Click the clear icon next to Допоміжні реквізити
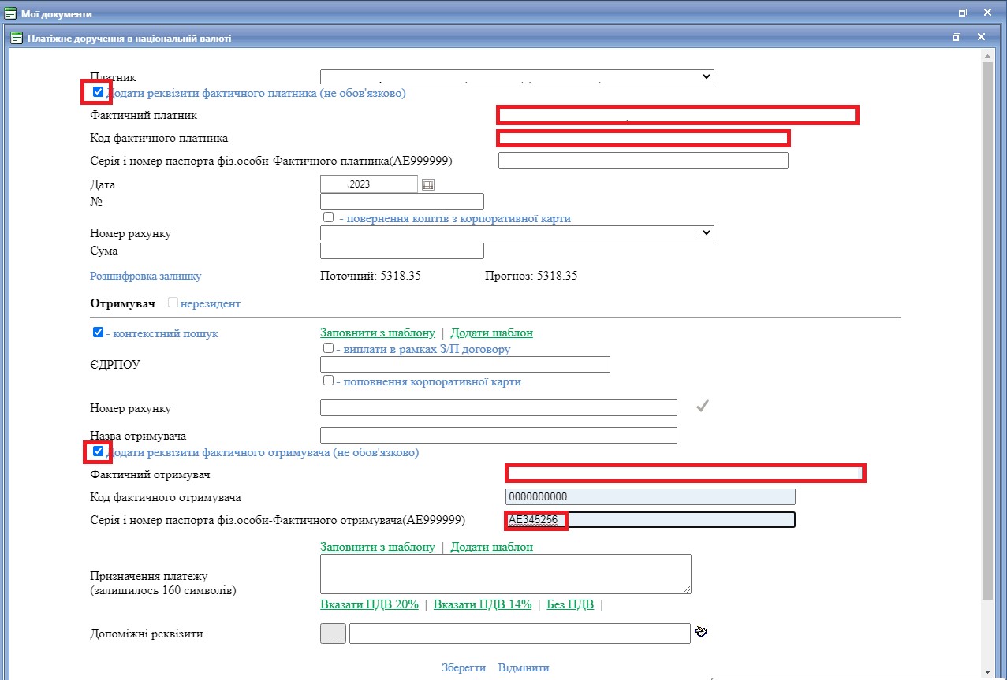Viewport: 1007px width, 680px height. pyautogui.click(x=701, y=632)
